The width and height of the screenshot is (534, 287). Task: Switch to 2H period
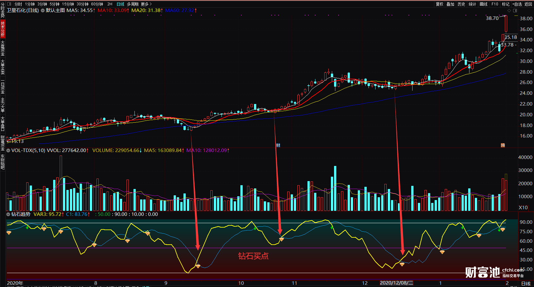coord(110,4)
